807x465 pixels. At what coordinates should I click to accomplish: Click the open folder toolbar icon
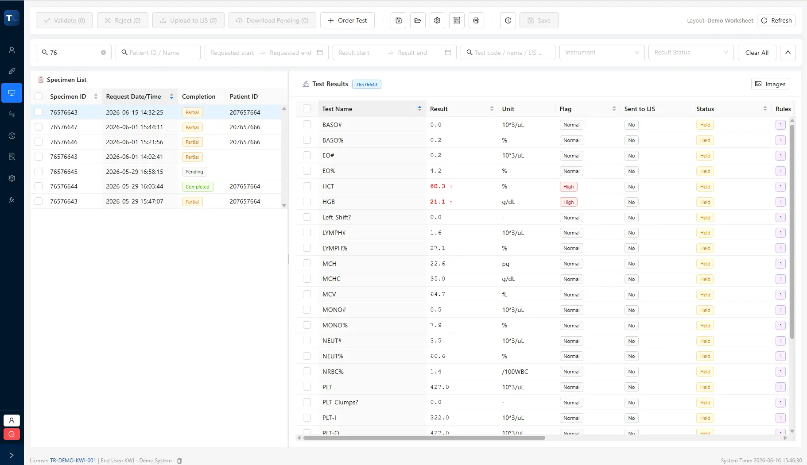click(418, 20)
